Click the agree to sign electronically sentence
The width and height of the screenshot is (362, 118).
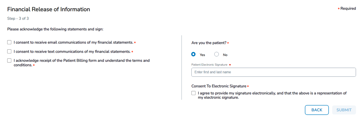(x=272, y=93)
